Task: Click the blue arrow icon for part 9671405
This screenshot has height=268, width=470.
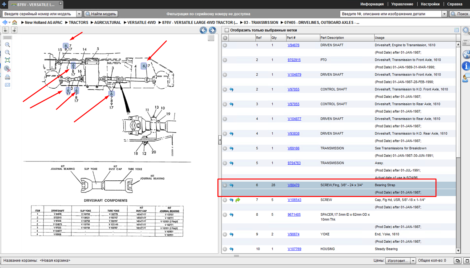Action: coord(232,215)
